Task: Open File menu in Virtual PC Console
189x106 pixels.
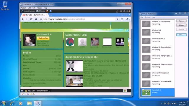Action: tap(142, 17)
